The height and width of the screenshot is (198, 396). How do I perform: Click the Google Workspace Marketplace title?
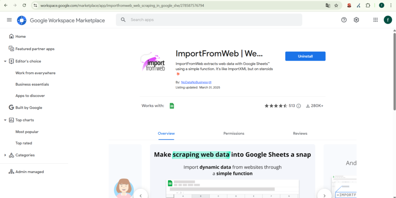67,20
